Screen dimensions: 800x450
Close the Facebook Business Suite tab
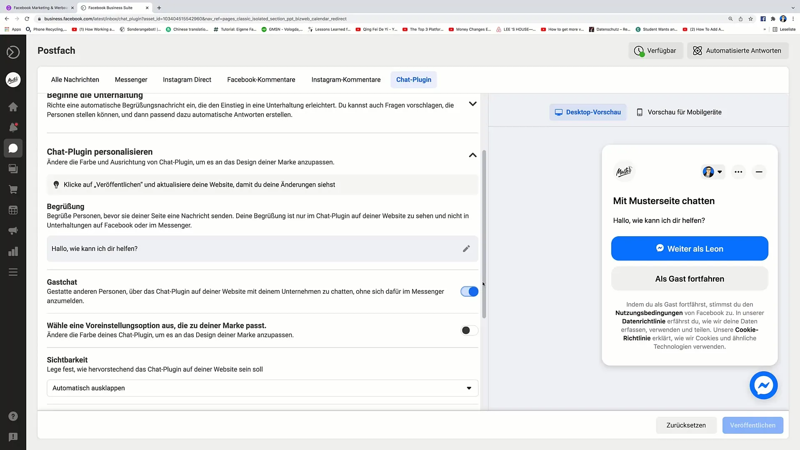[x=147, y=7]
